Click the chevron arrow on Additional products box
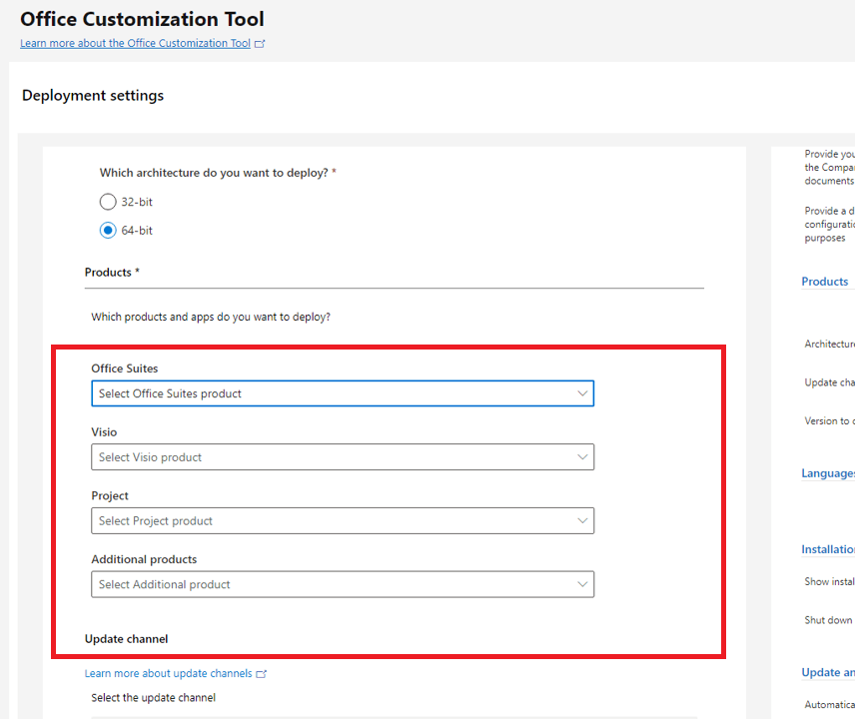The width and height of the screenshot is (855, 719). [x=582, y=584]
